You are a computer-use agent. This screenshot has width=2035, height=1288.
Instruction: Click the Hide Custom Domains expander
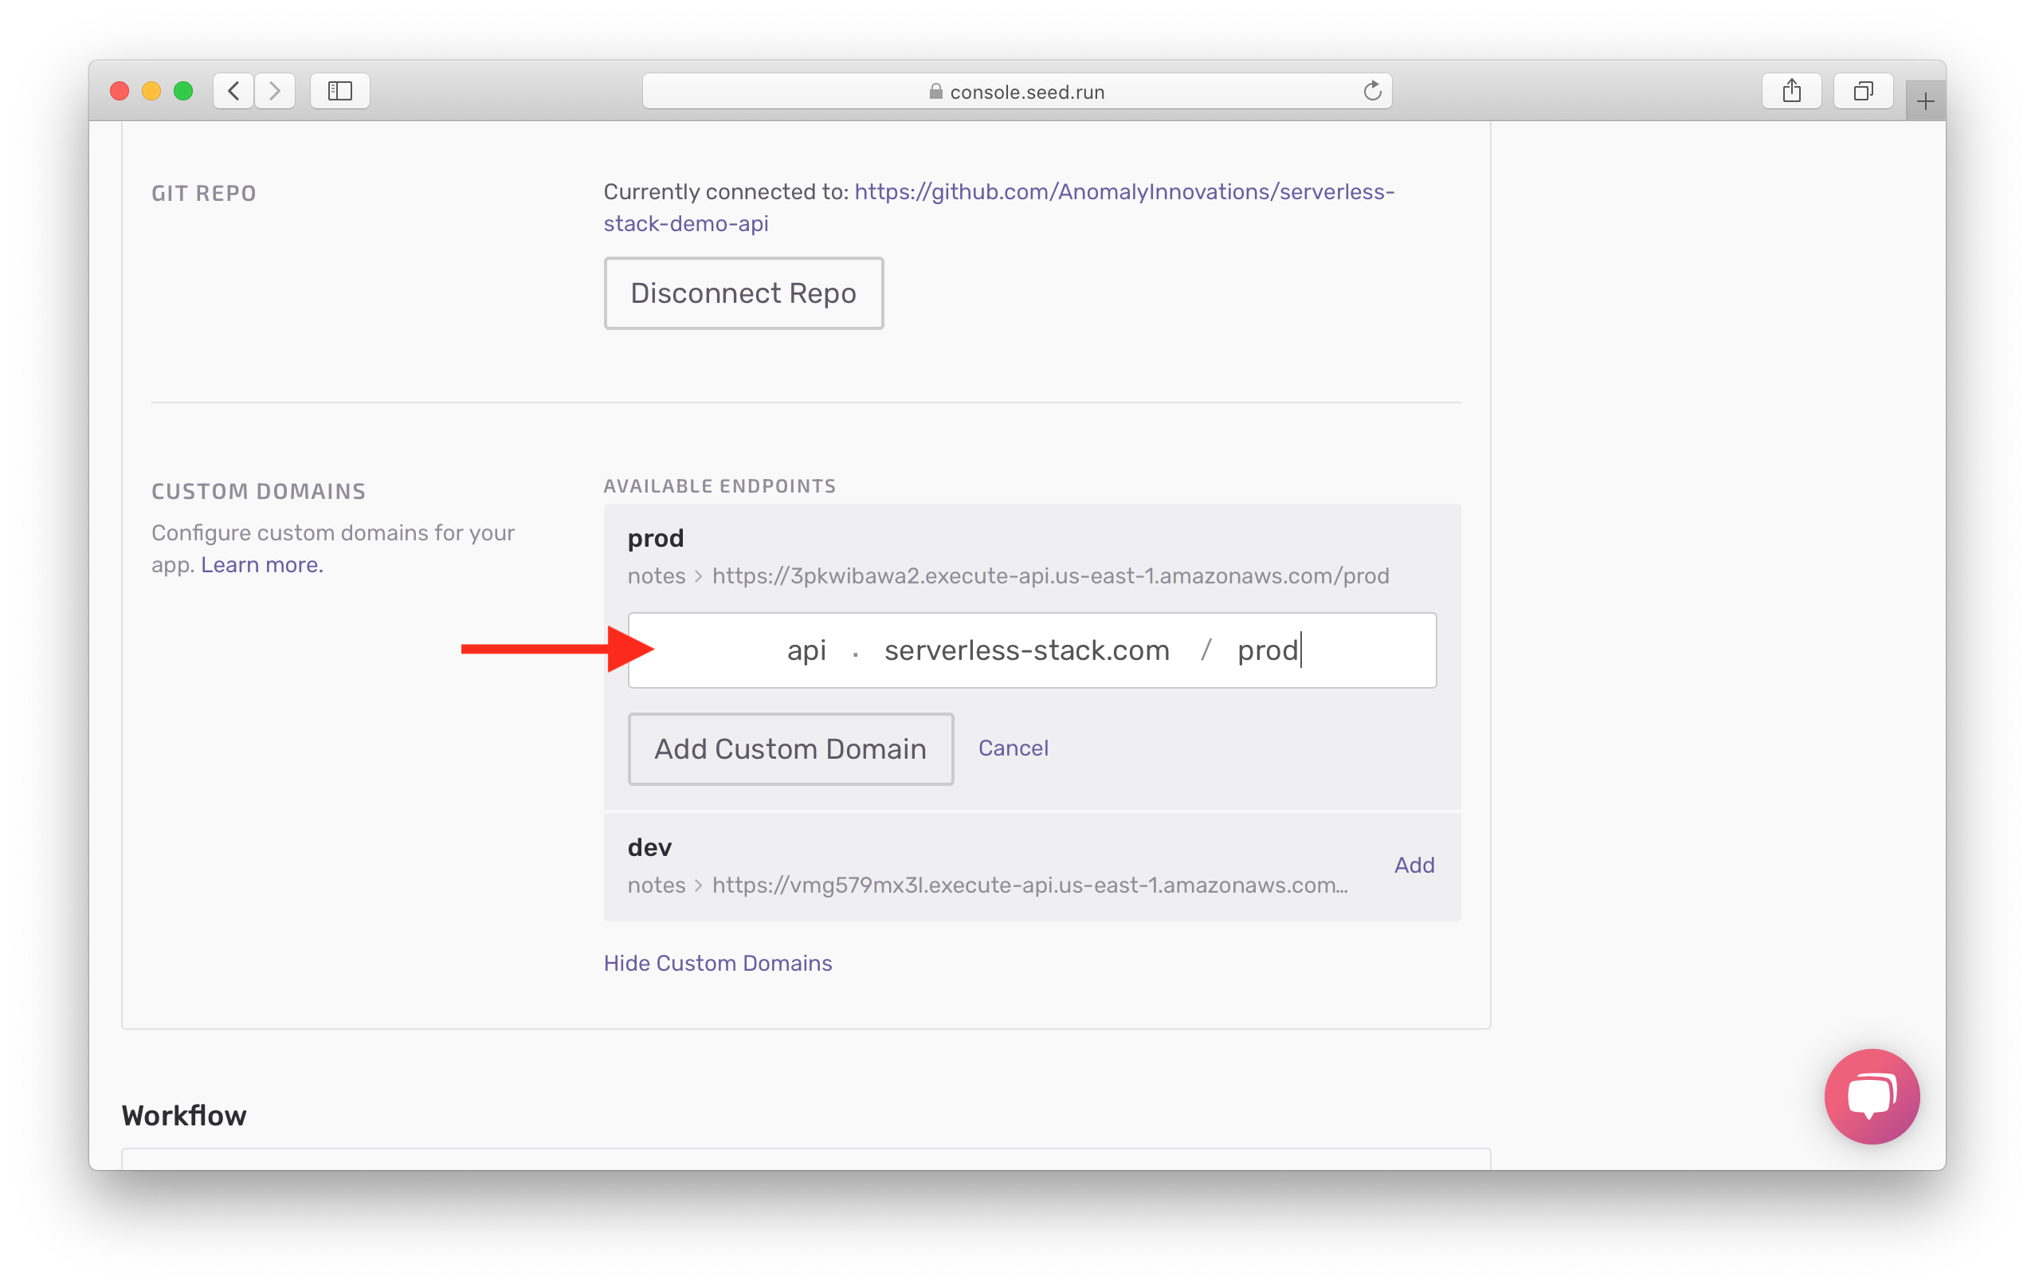[x=718, y=960]
